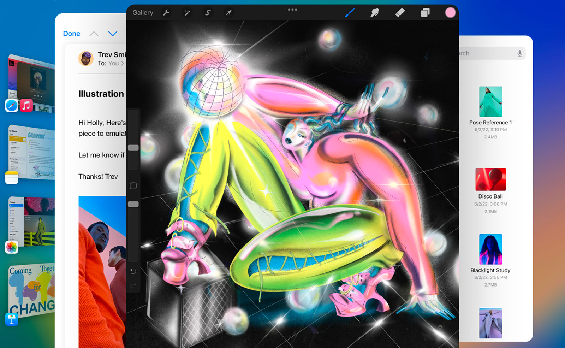The height and width of the screenshot is (348, 565).
Task: Tap Done to dismiss the email
Action: point(71,33)
